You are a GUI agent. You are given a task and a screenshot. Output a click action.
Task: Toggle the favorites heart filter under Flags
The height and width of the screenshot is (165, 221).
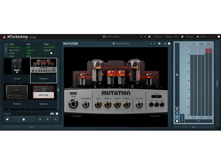pos(51,53)
